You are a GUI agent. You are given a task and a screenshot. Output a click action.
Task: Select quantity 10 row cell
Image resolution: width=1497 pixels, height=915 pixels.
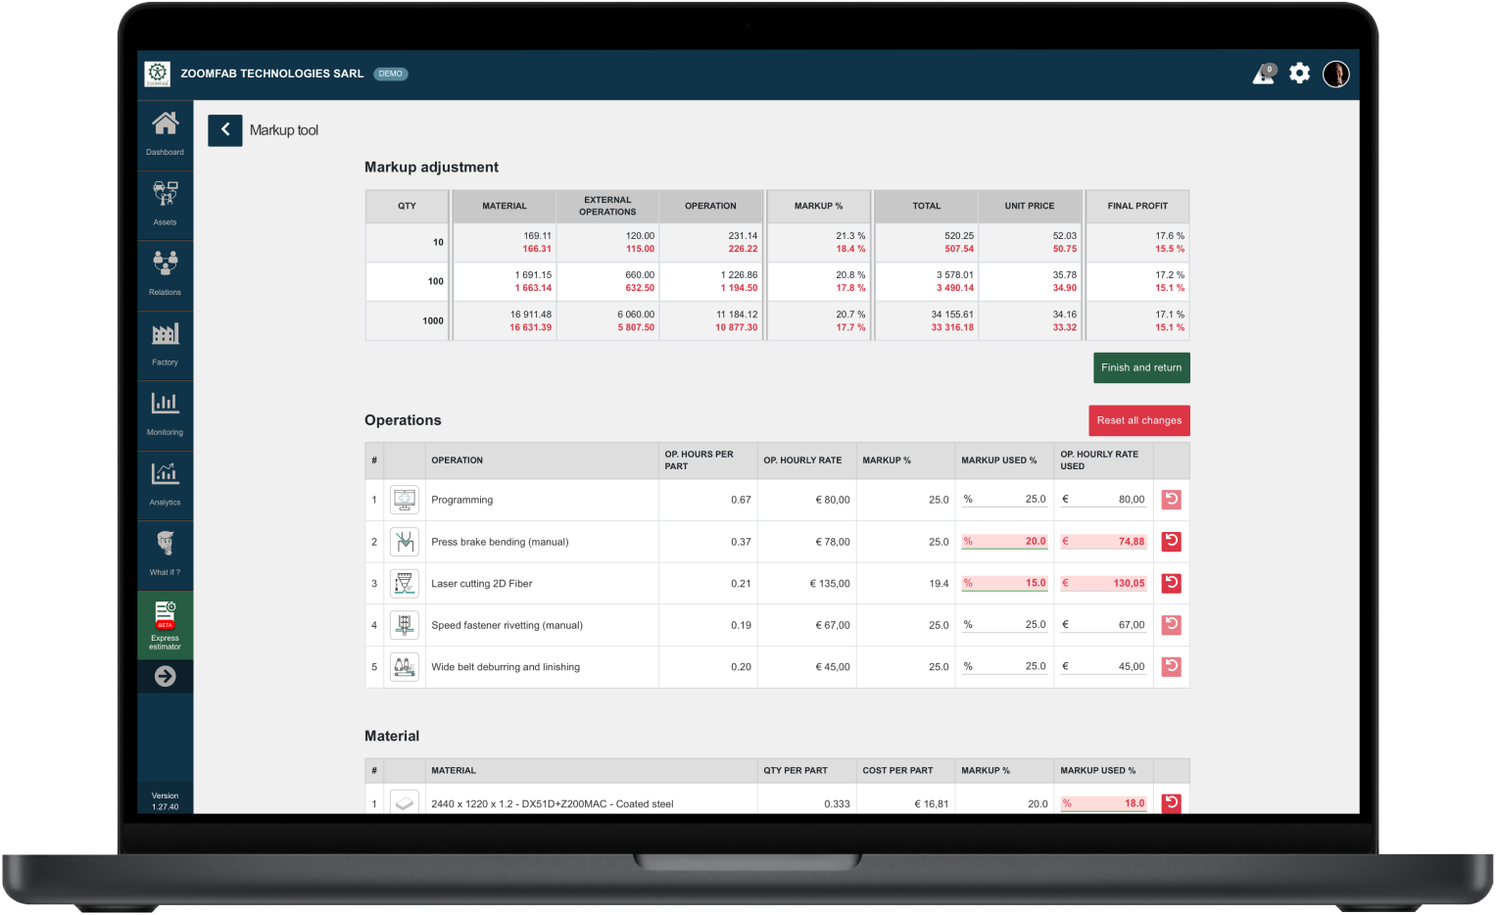pos(407,242)
